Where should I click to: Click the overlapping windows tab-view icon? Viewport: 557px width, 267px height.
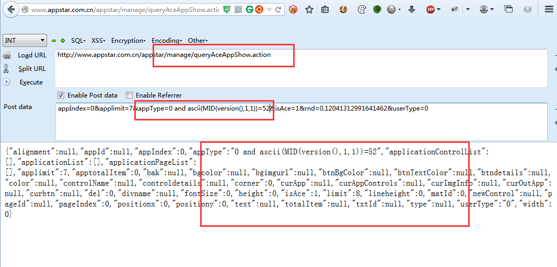point(508,10)
